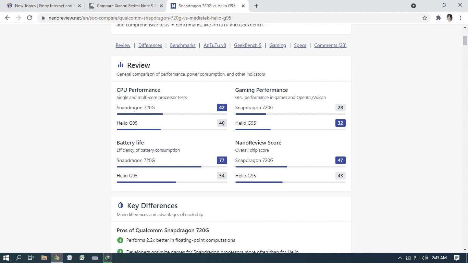Click 'Pros of Qualcomm Snapdragon 720G' heading
This screenshot has width=468, height=263.
[x=163, y=230]
